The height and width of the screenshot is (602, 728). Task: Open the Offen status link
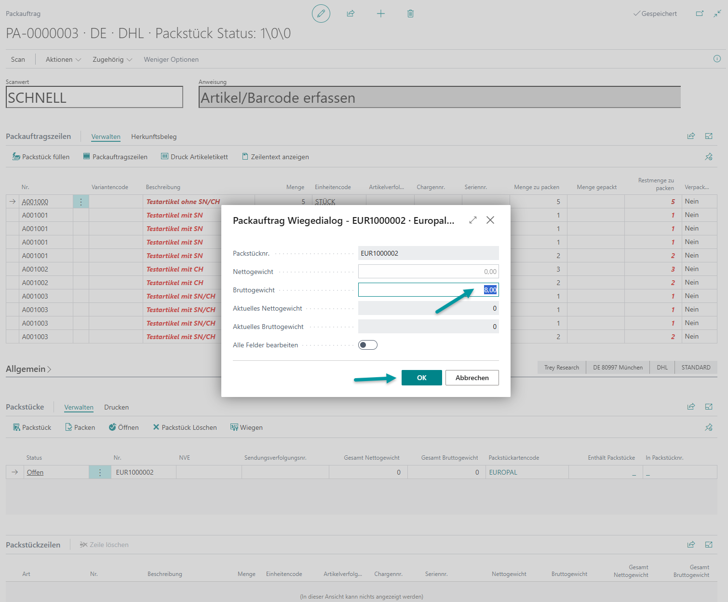(x=35, y=472)
